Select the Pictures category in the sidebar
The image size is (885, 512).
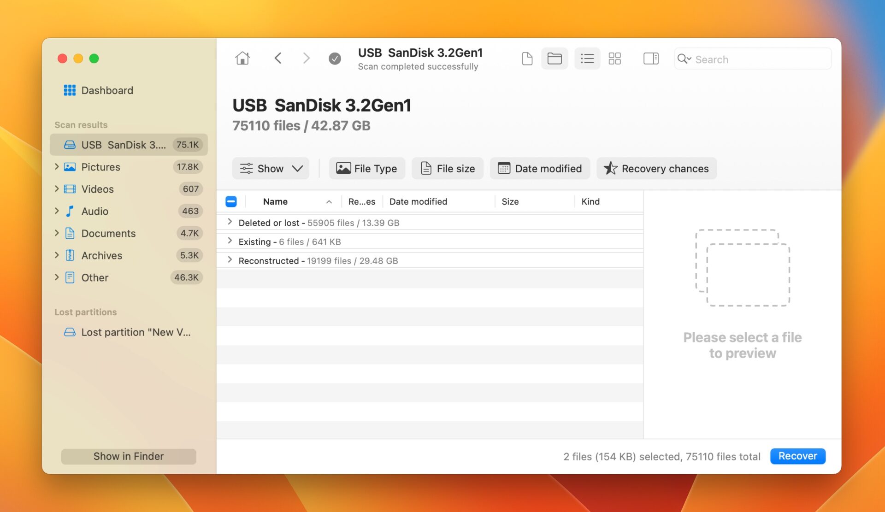[101, 167]
